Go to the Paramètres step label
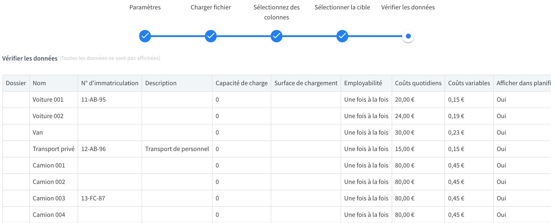The width and height of the screenshot is (554, 223). point(145,7)
